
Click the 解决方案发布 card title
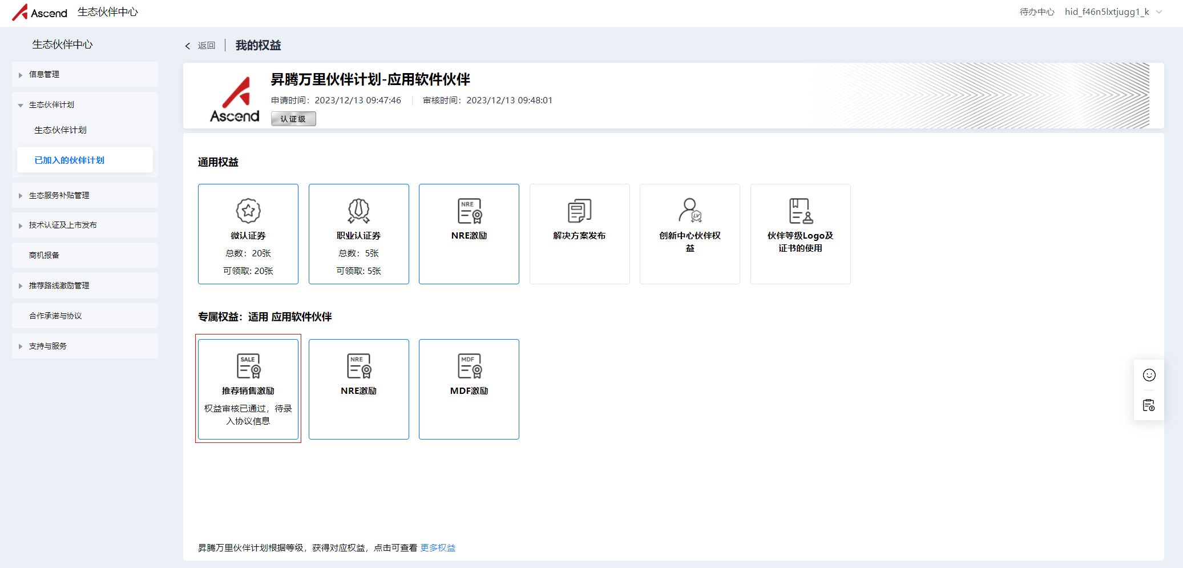click(580, 236)
